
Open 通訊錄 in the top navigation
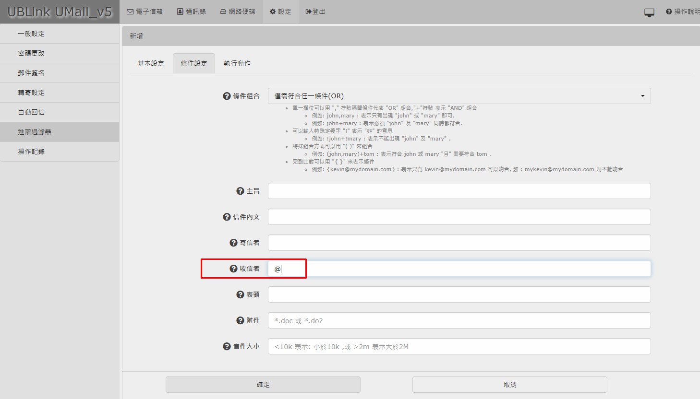point(192,12)
